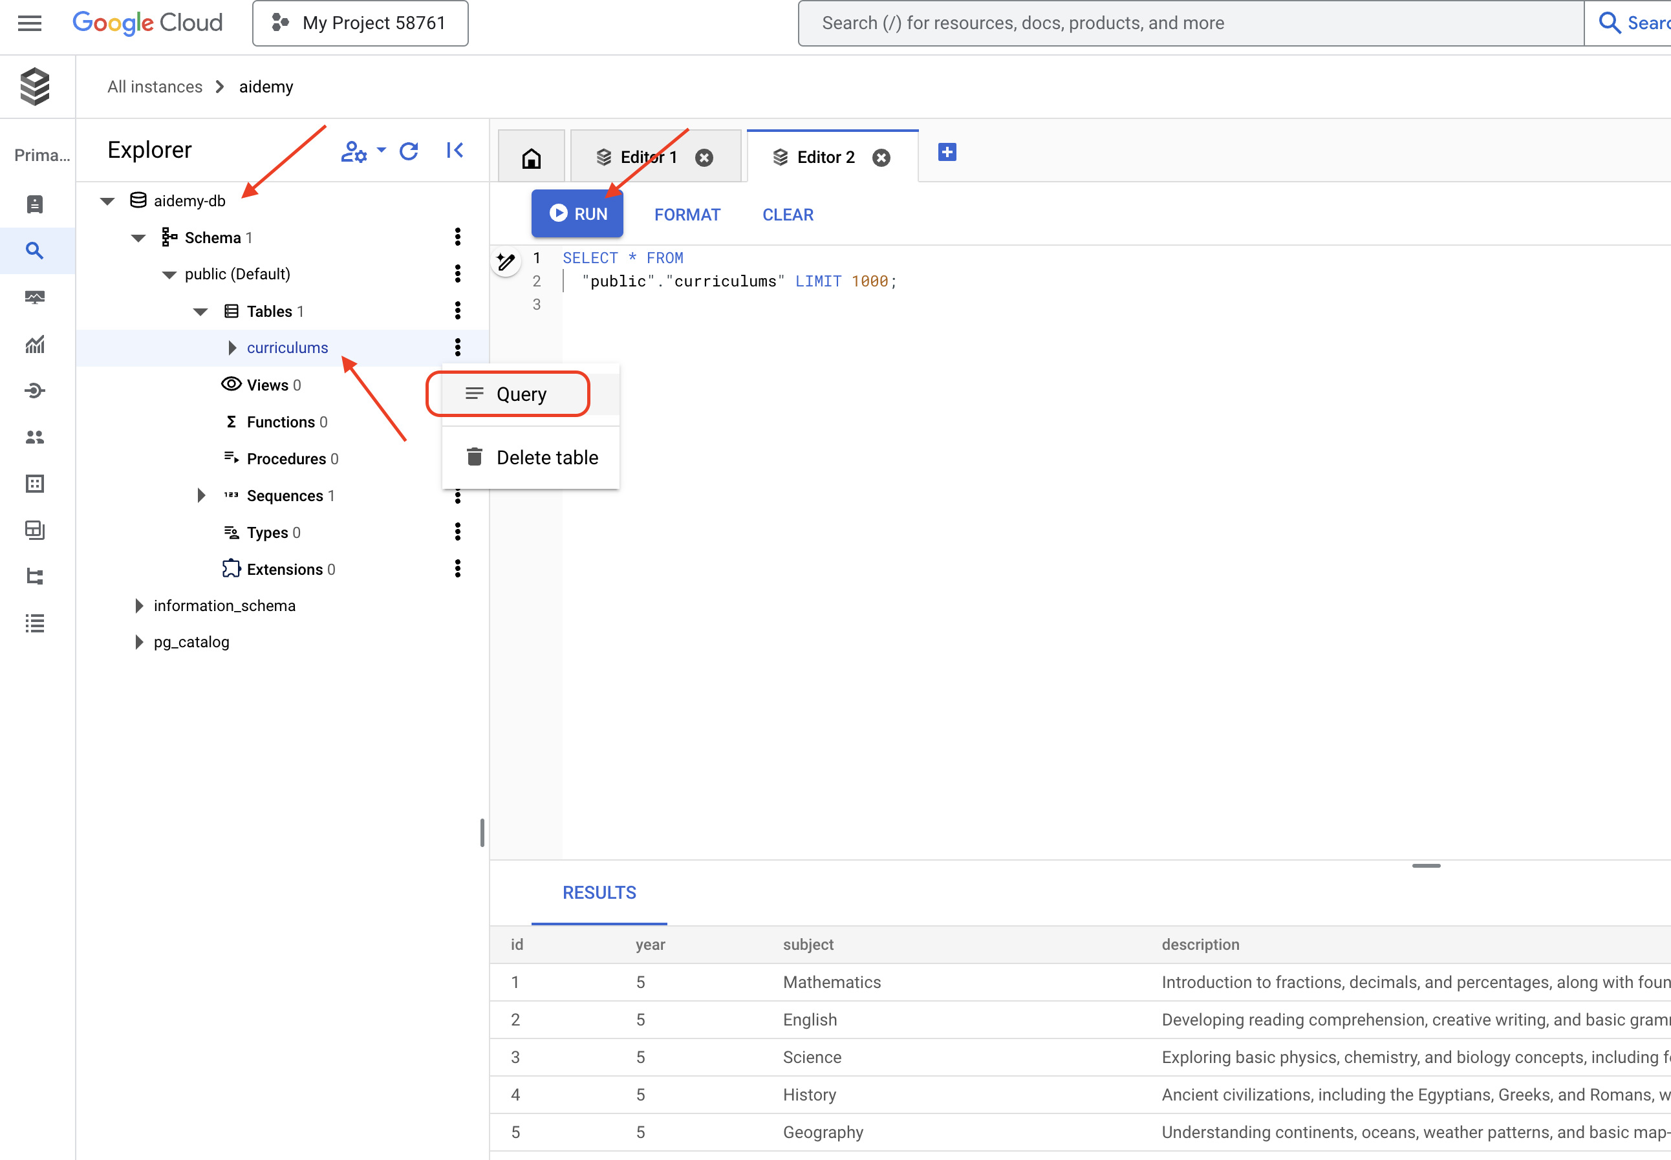The height and width of the screenshot is (1160, 1671).
Task: Close the Editor 1 tab
Action: (705, 157)
